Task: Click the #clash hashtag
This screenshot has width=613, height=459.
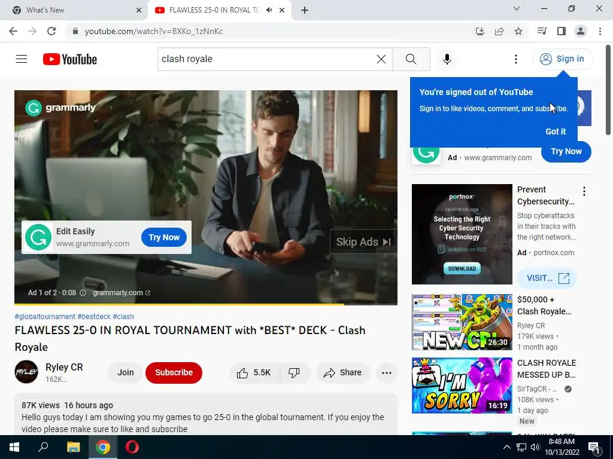Action: [x=123, y=317]
